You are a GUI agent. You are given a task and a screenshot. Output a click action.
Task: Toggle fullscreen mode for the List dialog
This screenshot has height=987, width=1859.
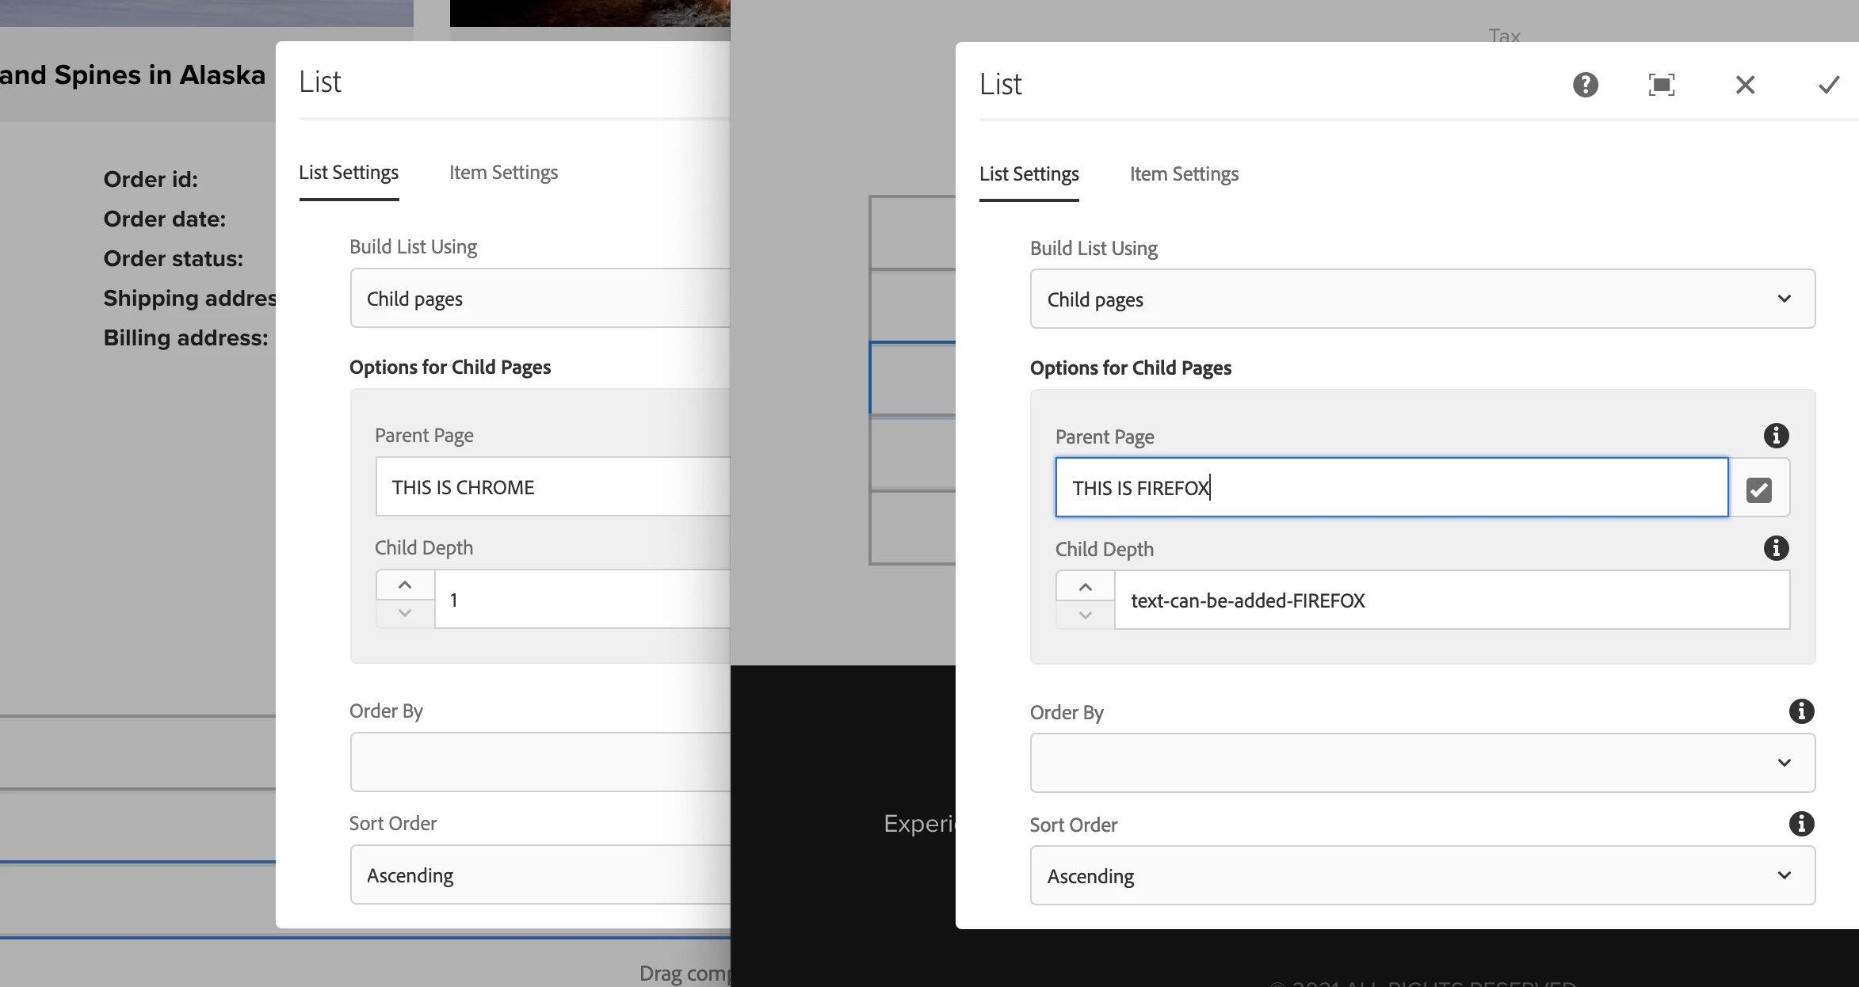pyautogui.click(x=1662, y=85)
